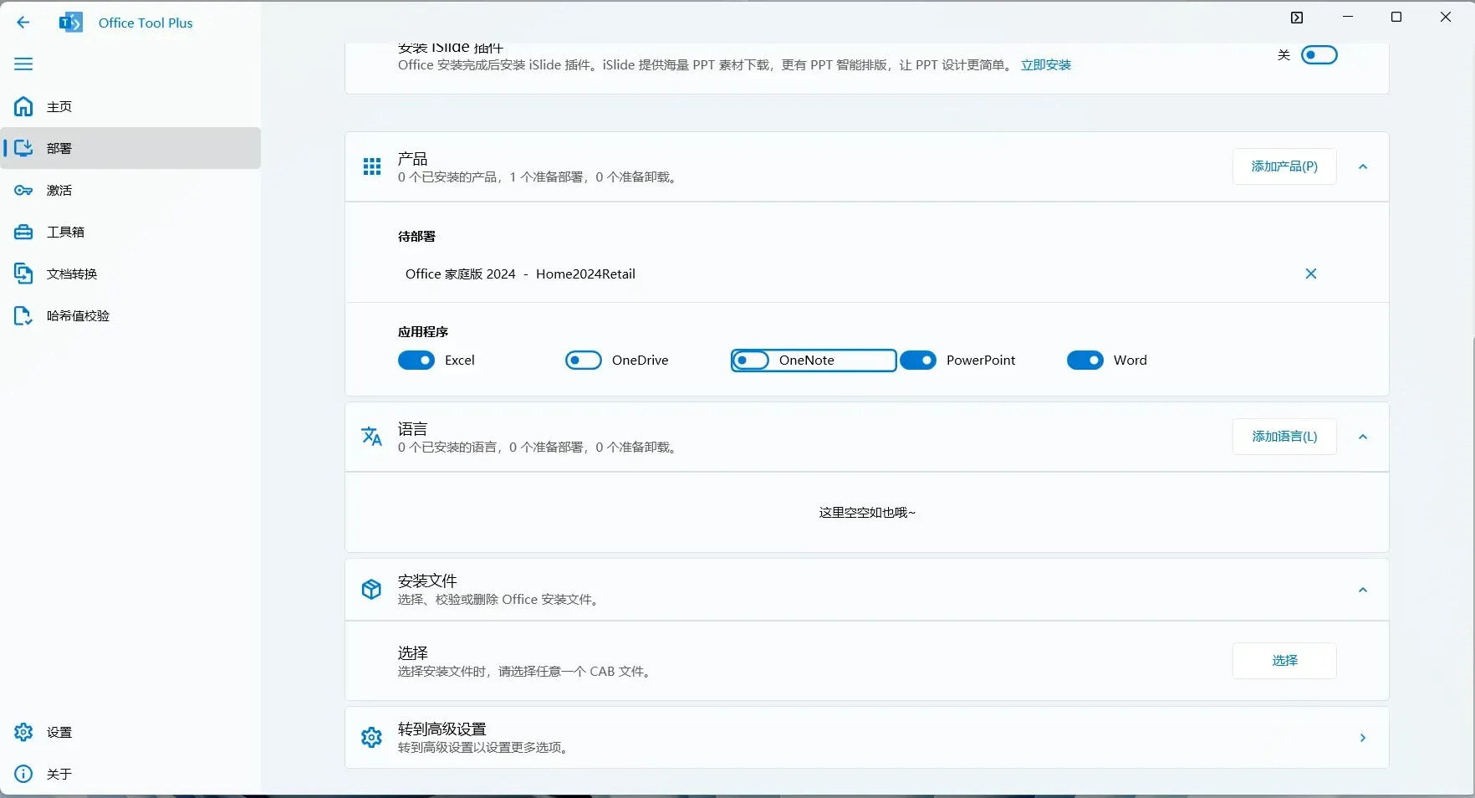Collapse the 语言 section chevron
1475x798 pixels.
coord(1363,437)
